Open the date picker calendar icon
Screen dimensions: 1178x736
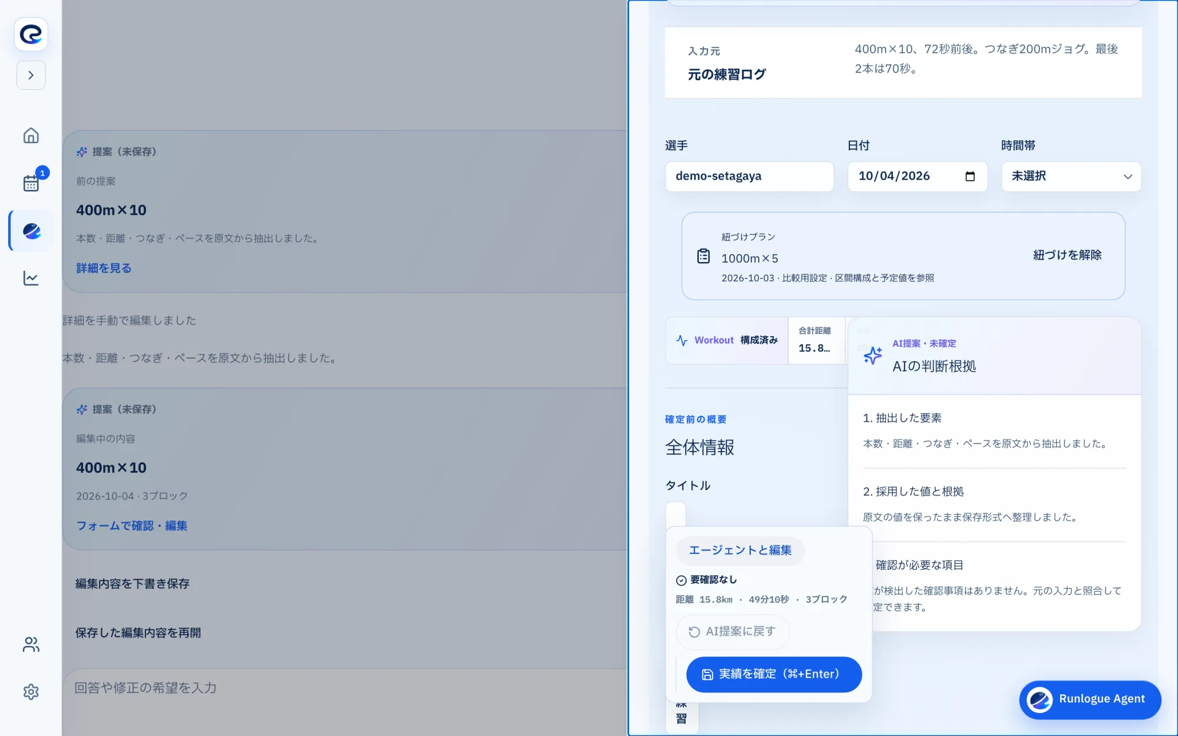coord(970,176)
